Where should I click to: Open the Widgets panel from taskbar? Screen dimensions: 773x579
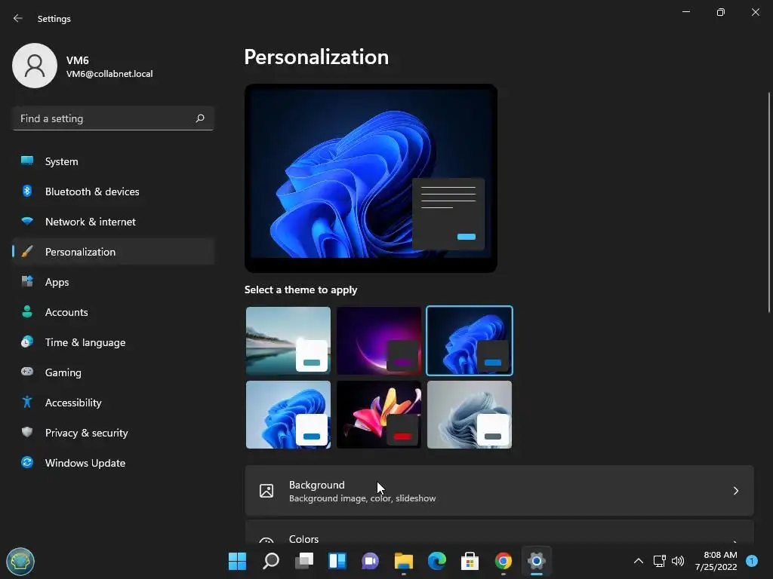pyautogui.click(x=337, y=561)
